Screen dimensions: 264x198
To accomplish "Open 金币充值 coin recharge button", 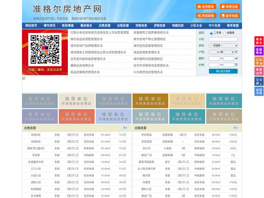I will click(230, 16).
